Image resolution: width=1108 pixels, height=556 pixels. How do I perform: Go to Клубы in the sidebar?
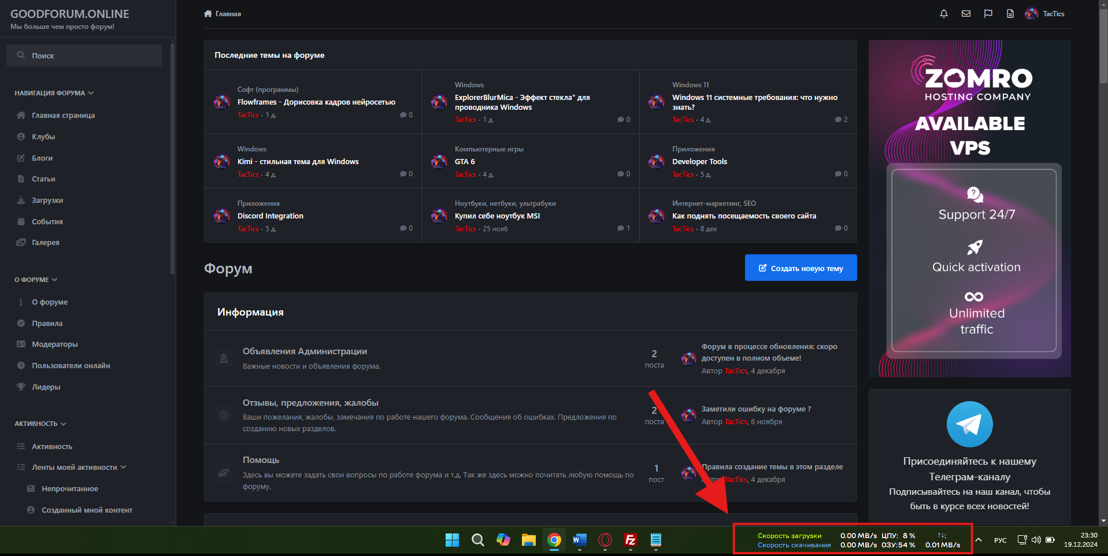point(43,137)
